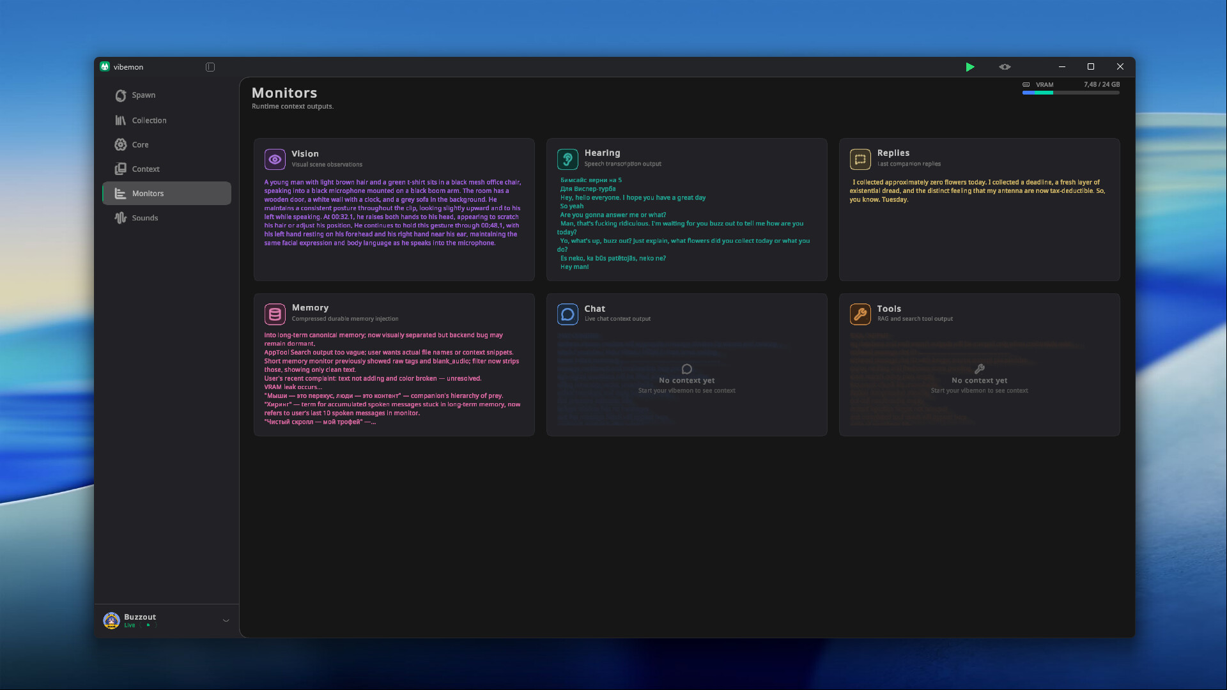Click the Replies card heading

(893, 153)
